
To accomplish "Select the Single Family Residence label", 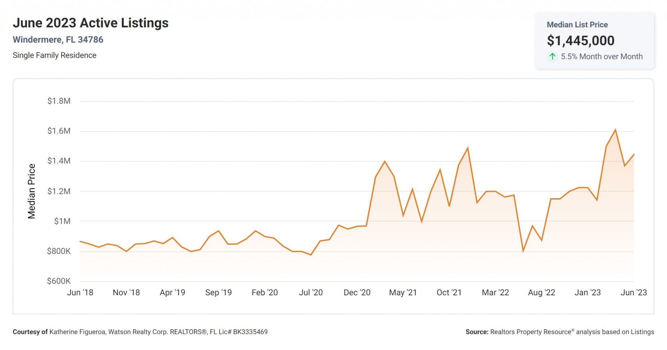I will pos(54,55).
